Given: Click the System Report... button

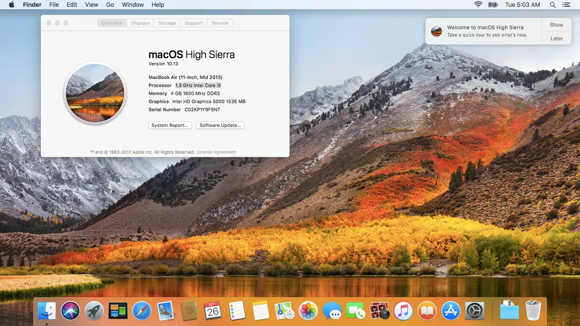Looking at the screenshot, I should click(170, 125).
